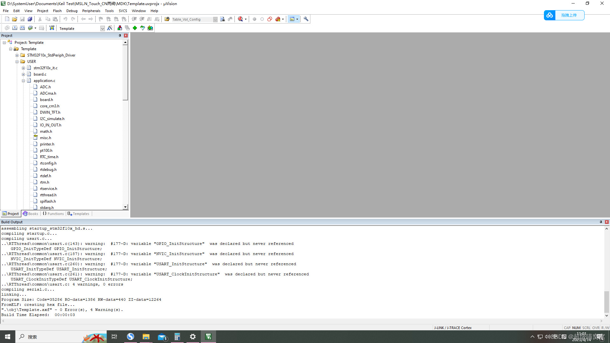This screenshot has height=343, width=610.
Task: Kill all breakpoints icon
Action: coord(278,19)
